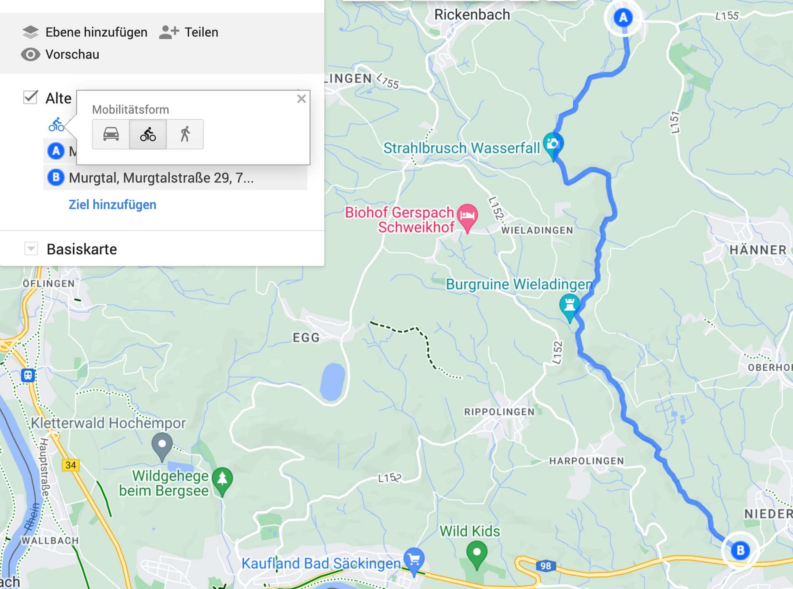Uncheck the Alte layer checkbox
Viewport: 793px width, 589px height.
[31, 97]
